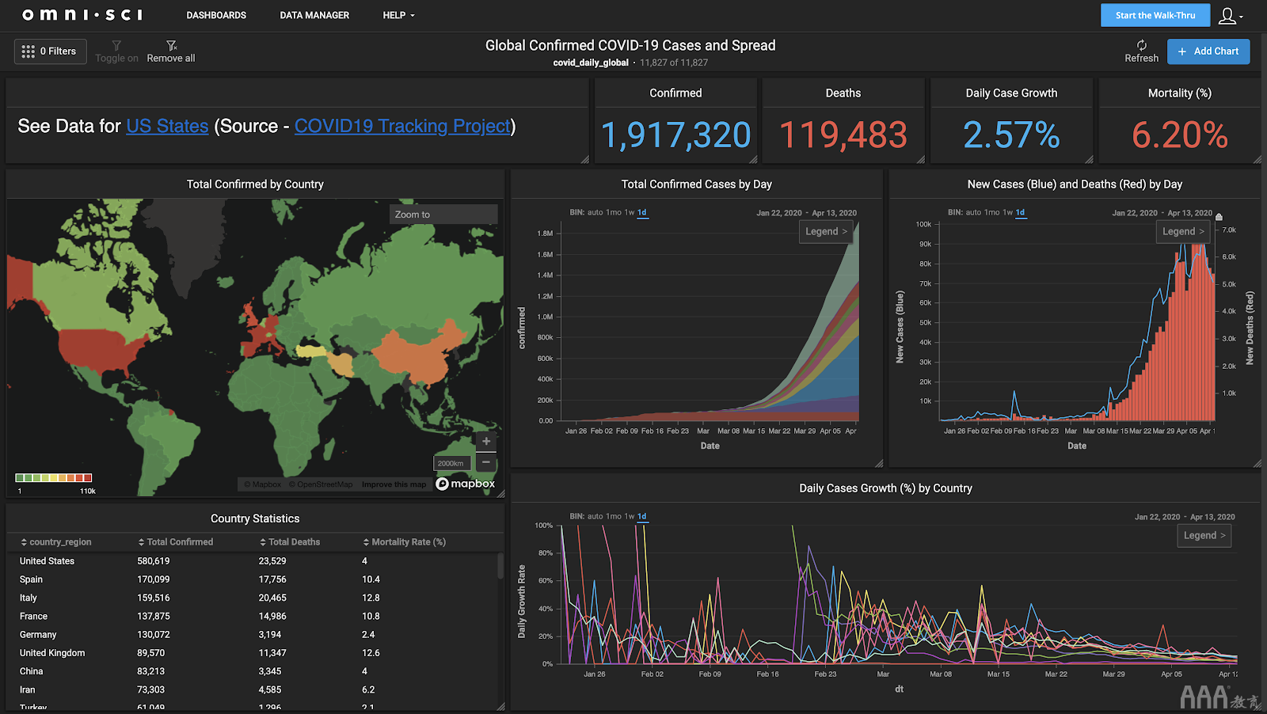Select the France table row
Screen dimensions: 1267x714
pos(252,616)
